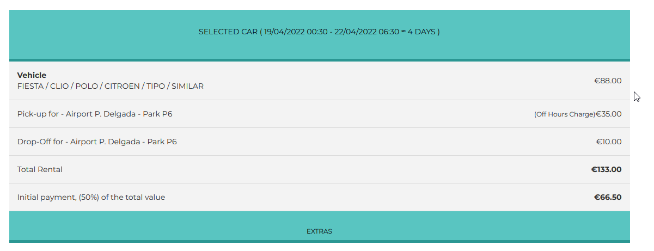This screenshot has height=251, width=654.
Task: Click the €10.00 drop-off fee
Action: tap(609, 142)
